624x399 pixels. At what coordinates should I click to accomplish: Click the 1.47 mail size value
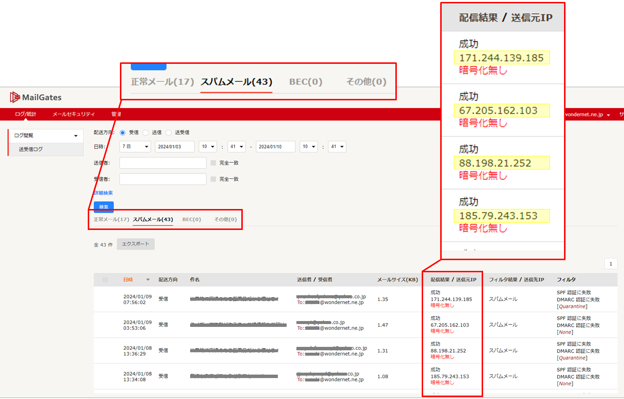(x=383, y=325)
